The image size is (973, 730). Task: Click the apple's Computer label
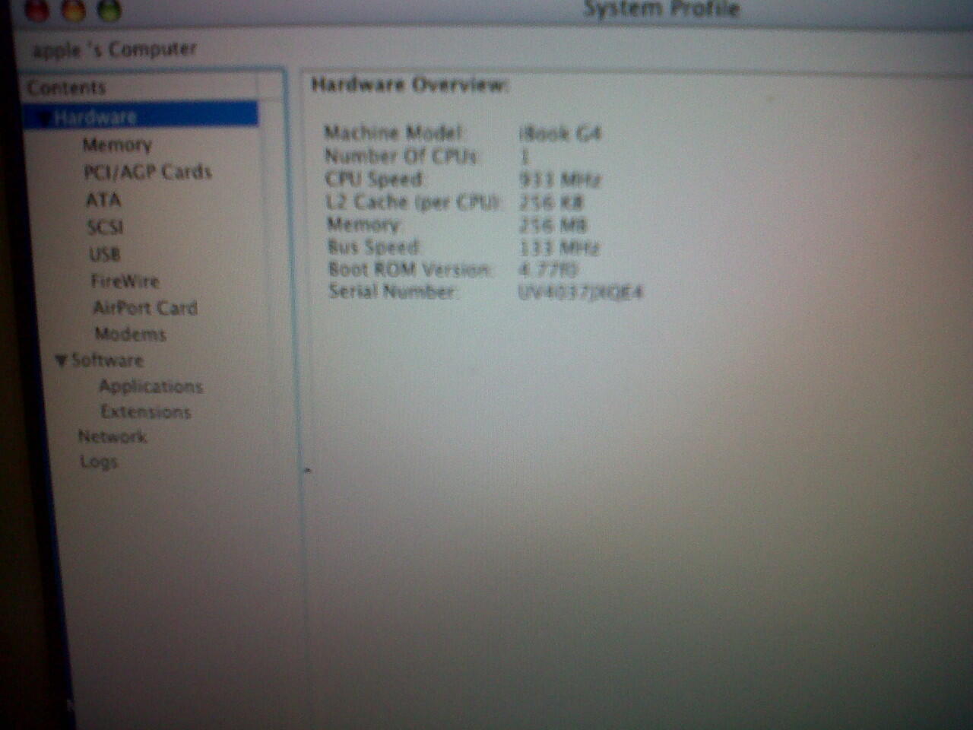115,50
